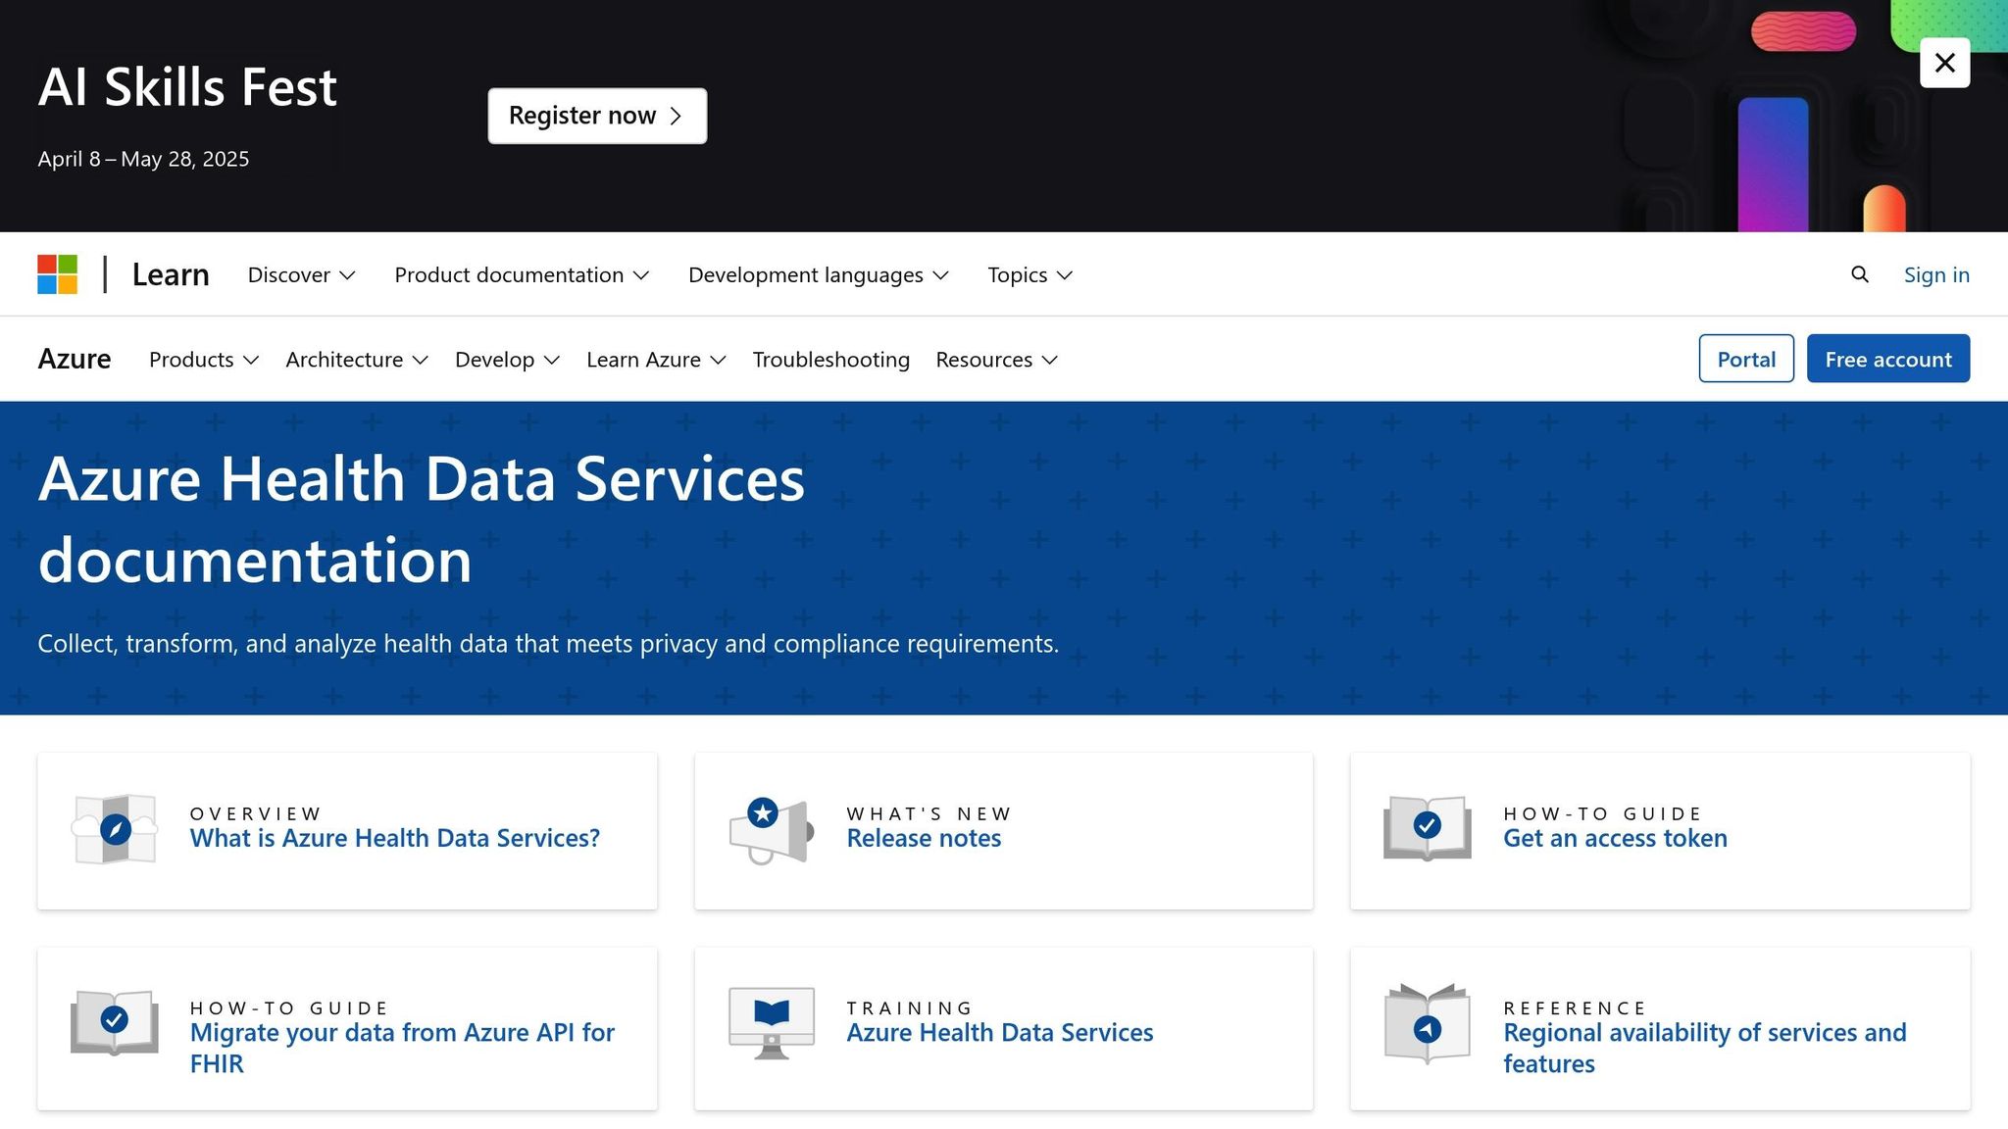The image size is (2008, 1129).
Task: Click the Register now button
Action: pos(597,116)
